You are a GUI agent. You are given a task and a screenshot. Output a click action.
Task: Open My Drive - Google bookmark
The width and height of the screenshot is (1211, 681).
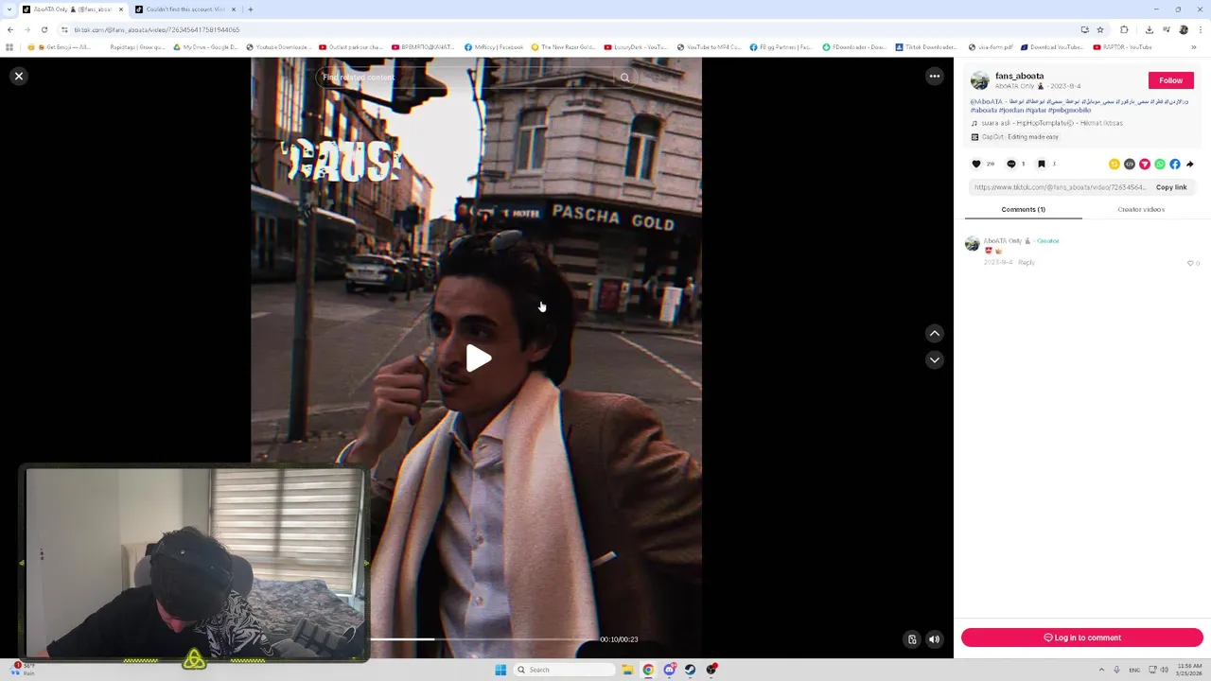coord(206,47)
